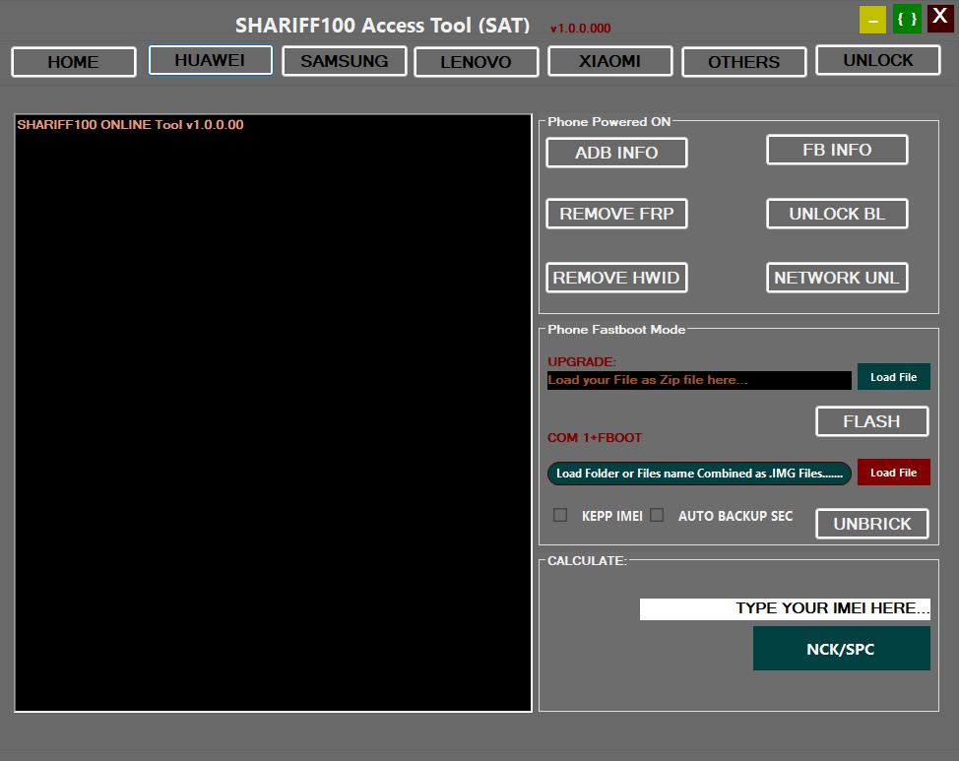959x761 pixels.
Task: Select the XIAOMI tab
Action: tap(609, 60)
